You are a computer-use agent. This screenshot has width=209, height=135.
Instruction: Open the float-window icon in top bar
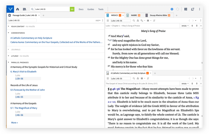tap(193, 9)
